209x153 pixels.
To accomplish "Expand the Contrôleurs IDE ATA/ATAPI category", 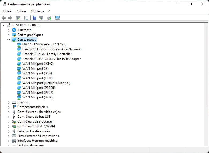I will (9, 126).
